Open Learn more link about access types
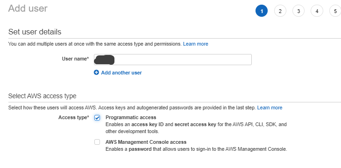 (270, 108)
